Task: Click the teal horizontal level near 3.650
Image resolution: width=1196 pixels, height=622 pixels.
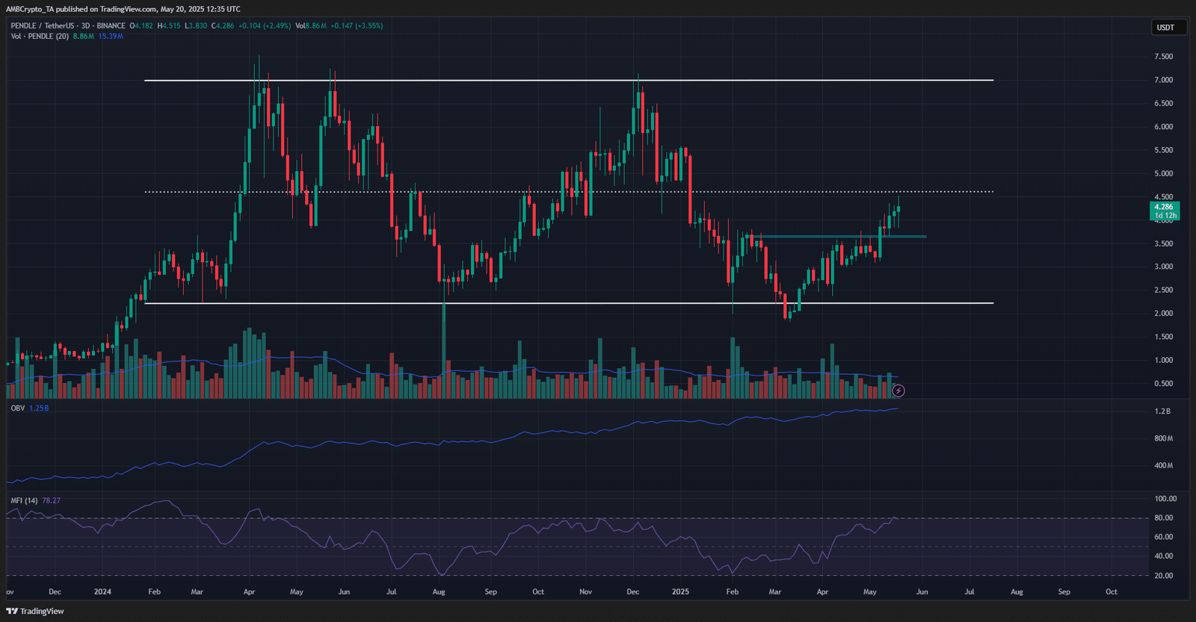Action: 837,237
